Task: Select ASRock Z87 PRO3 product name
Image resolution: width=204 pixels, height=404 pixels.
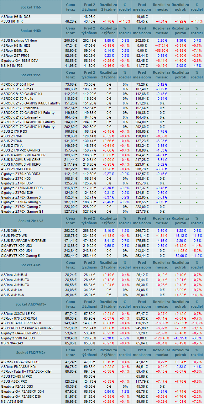Action: click(x=15, y=55)
